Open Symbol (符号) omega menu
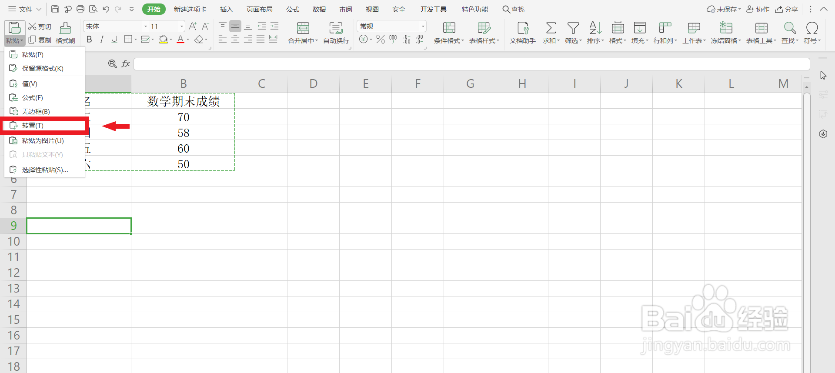835x373 pixels. (812, 33)
